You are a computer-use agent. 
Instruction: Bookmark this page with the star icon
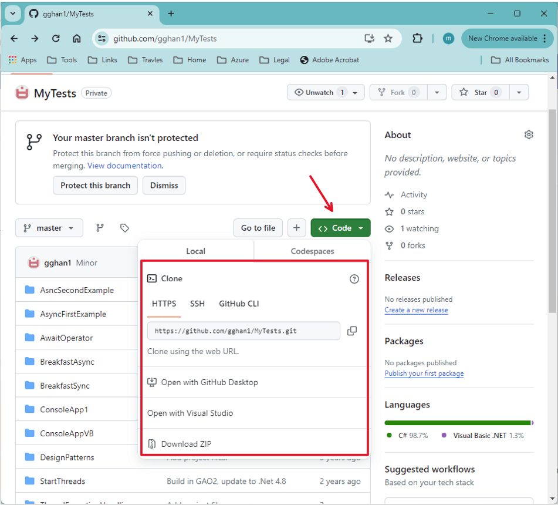tap(388, 39)
